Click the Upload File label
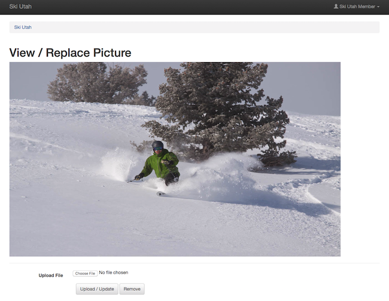Screen dimensions: 389x301 (x=51, y=275)
